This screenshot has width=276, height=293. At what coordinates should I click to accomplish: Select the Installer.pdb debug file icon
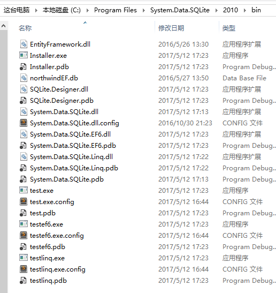23,67
